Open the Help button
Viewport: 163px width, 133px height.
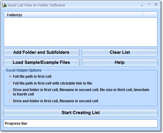120,62
